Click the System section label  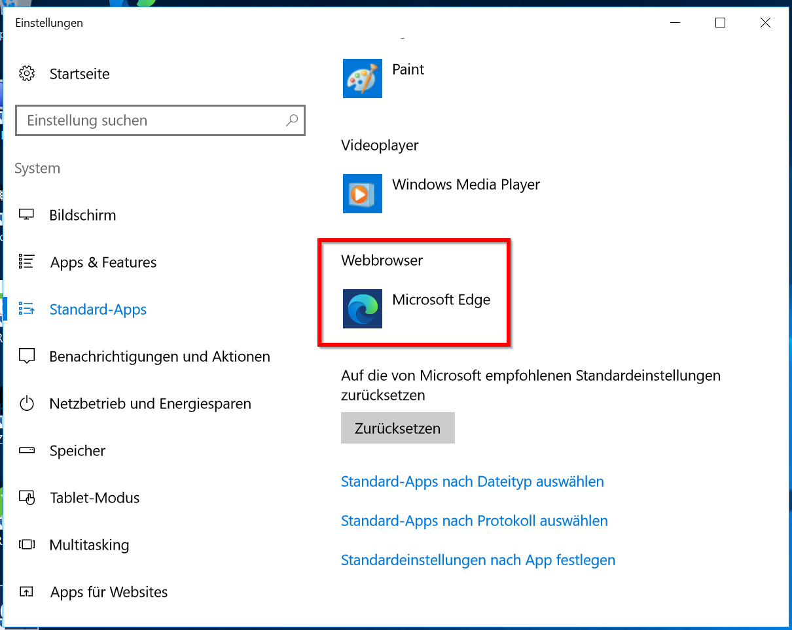pyautogui.click(x=37, y=168)
